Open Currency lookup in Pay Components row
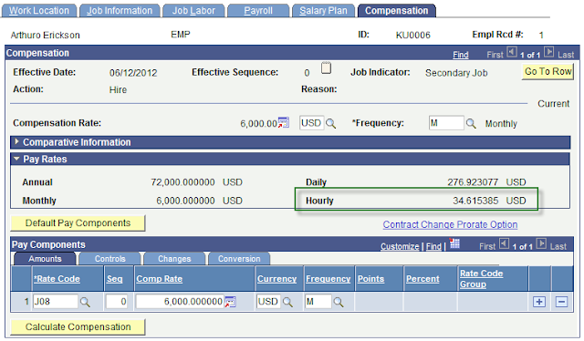 coord(287,302)
